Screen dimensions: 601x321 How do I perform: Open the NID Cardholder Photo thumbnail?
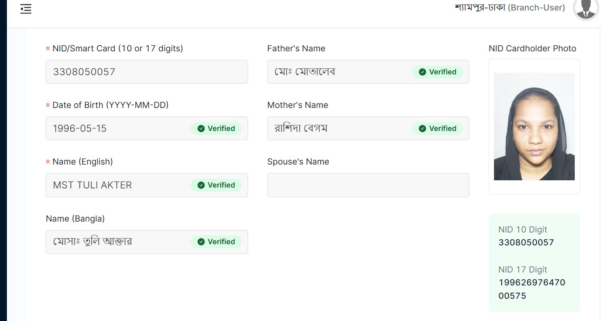pos(534,126)
